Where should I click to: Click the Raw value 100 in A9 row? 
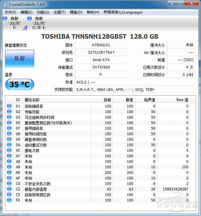185,167
